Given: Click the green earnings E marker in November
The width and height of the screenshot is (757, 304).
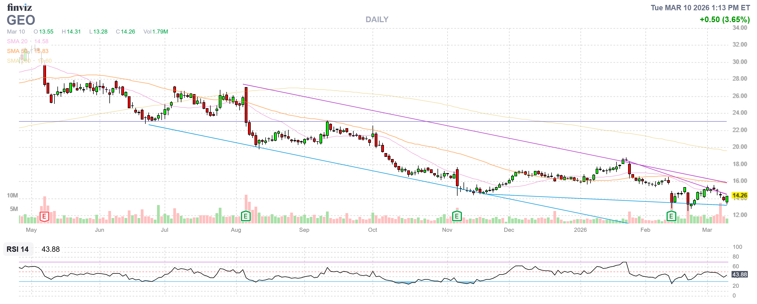Looking at the screenshot, I should pyautogui.click(x=456, y=217).
